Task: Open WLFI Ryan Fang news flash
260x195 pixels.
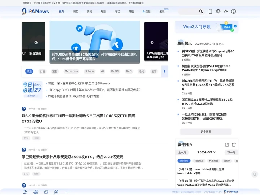Action: (x=206, y=68)
